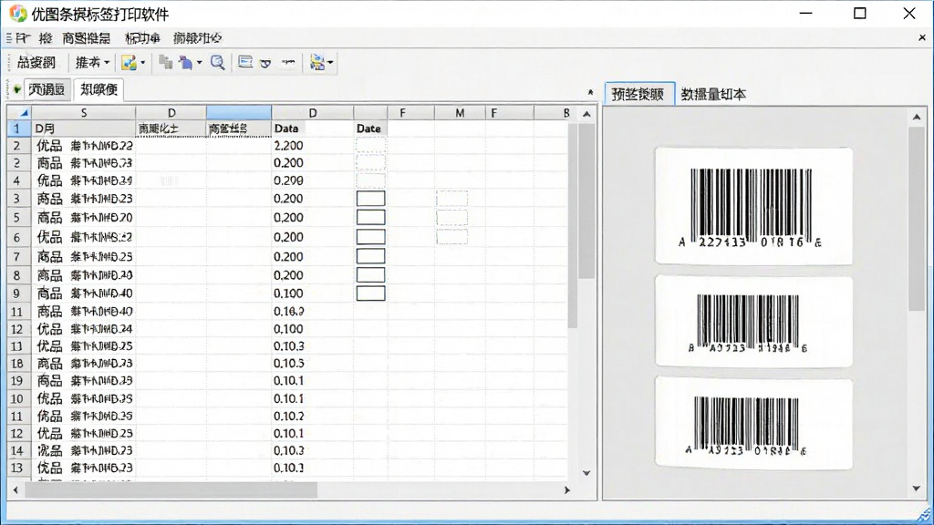
Task: Open the fifth menu in the menu bar
Action: pyautogui.click(x=197, y=38)
